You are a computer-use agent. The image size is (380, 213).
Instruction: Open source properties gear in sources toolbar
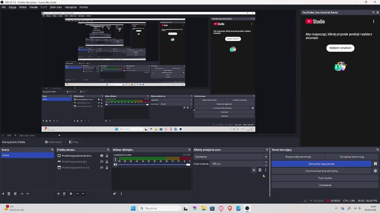tap(71, 194)
